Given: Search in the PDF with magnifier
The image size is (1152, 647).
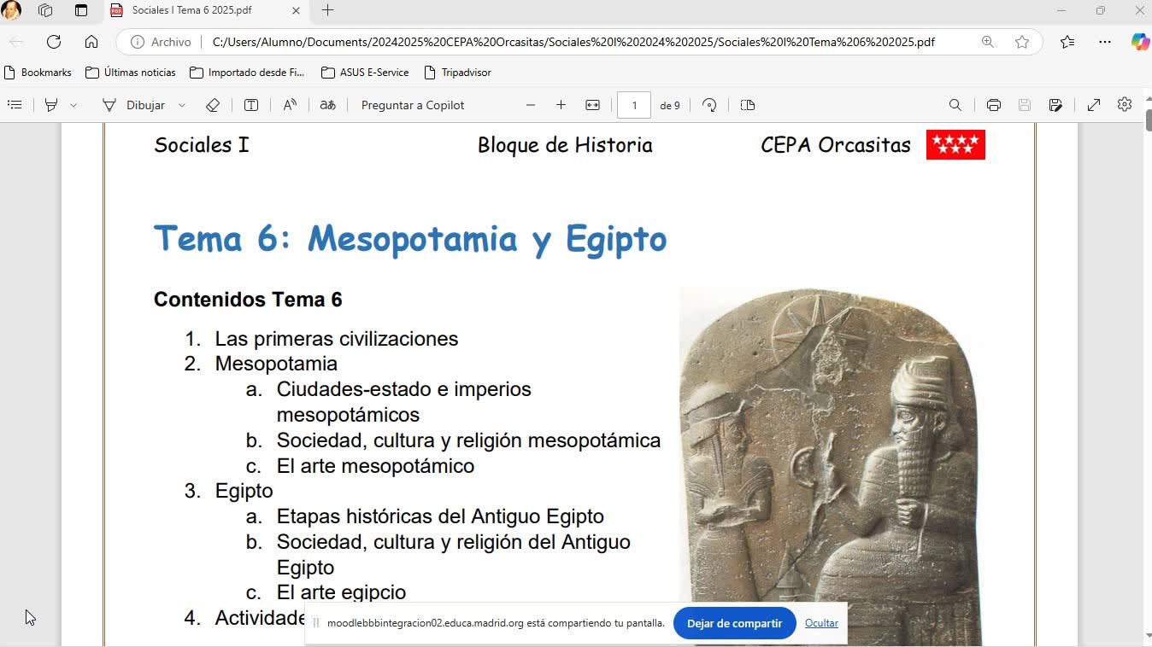Looking at the screenshot, I should [955, 105].
